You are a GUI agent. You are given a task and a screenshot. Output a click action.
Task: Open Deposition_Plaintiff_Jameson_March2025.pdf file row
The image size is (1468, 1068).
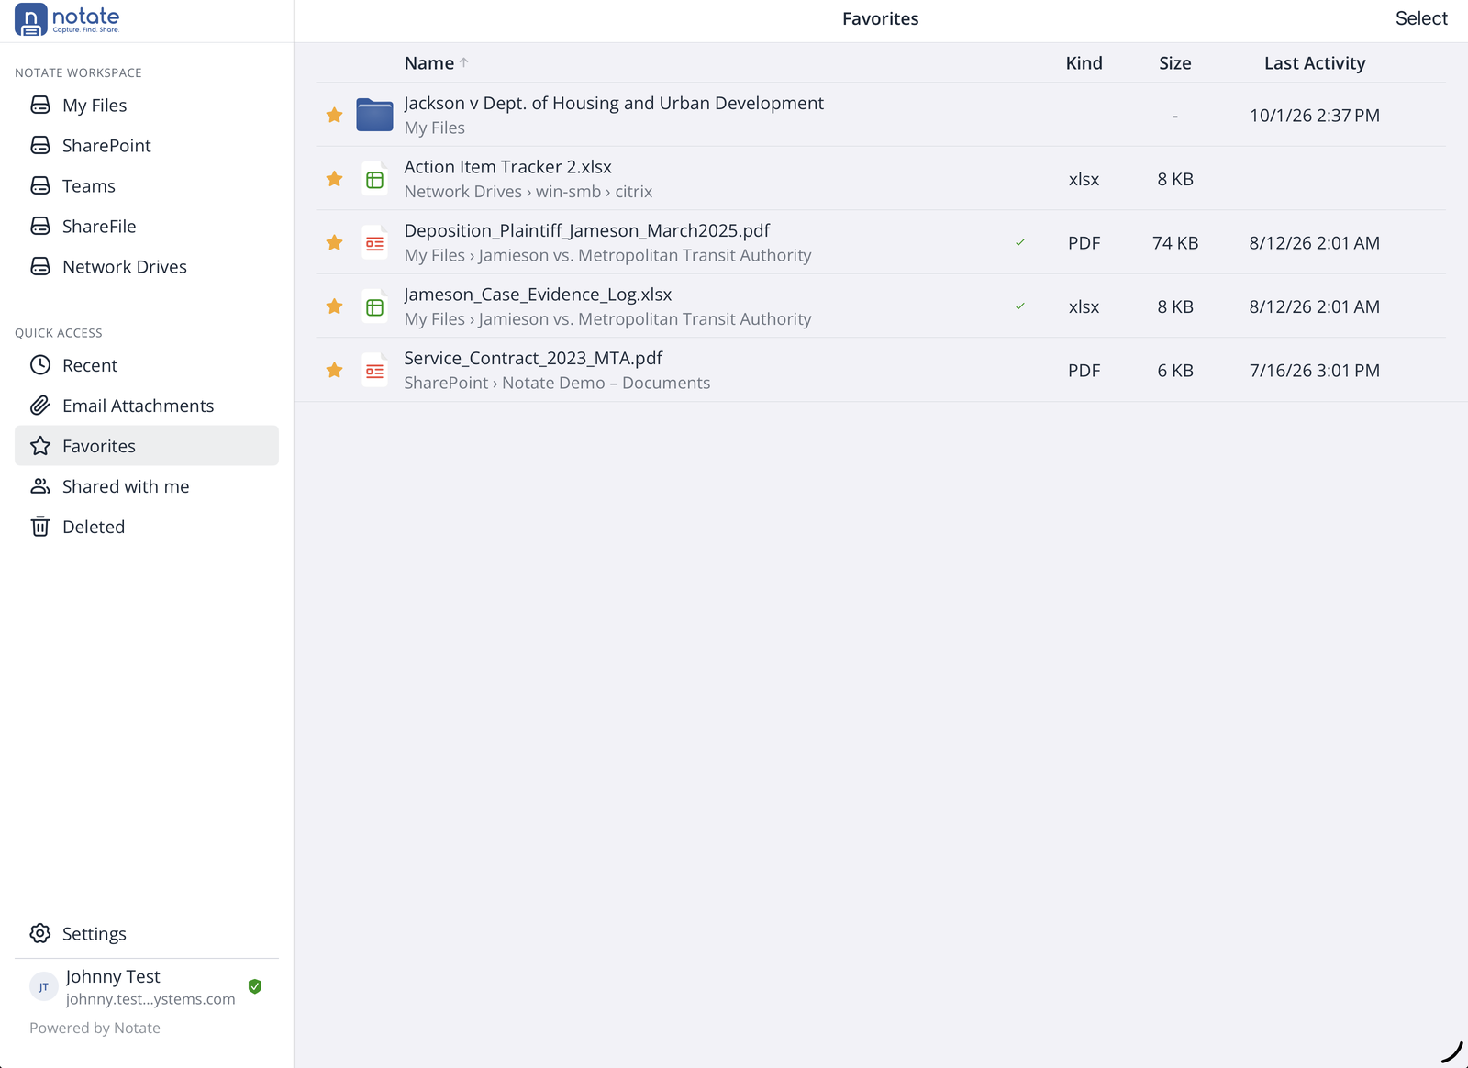[881, 242]
